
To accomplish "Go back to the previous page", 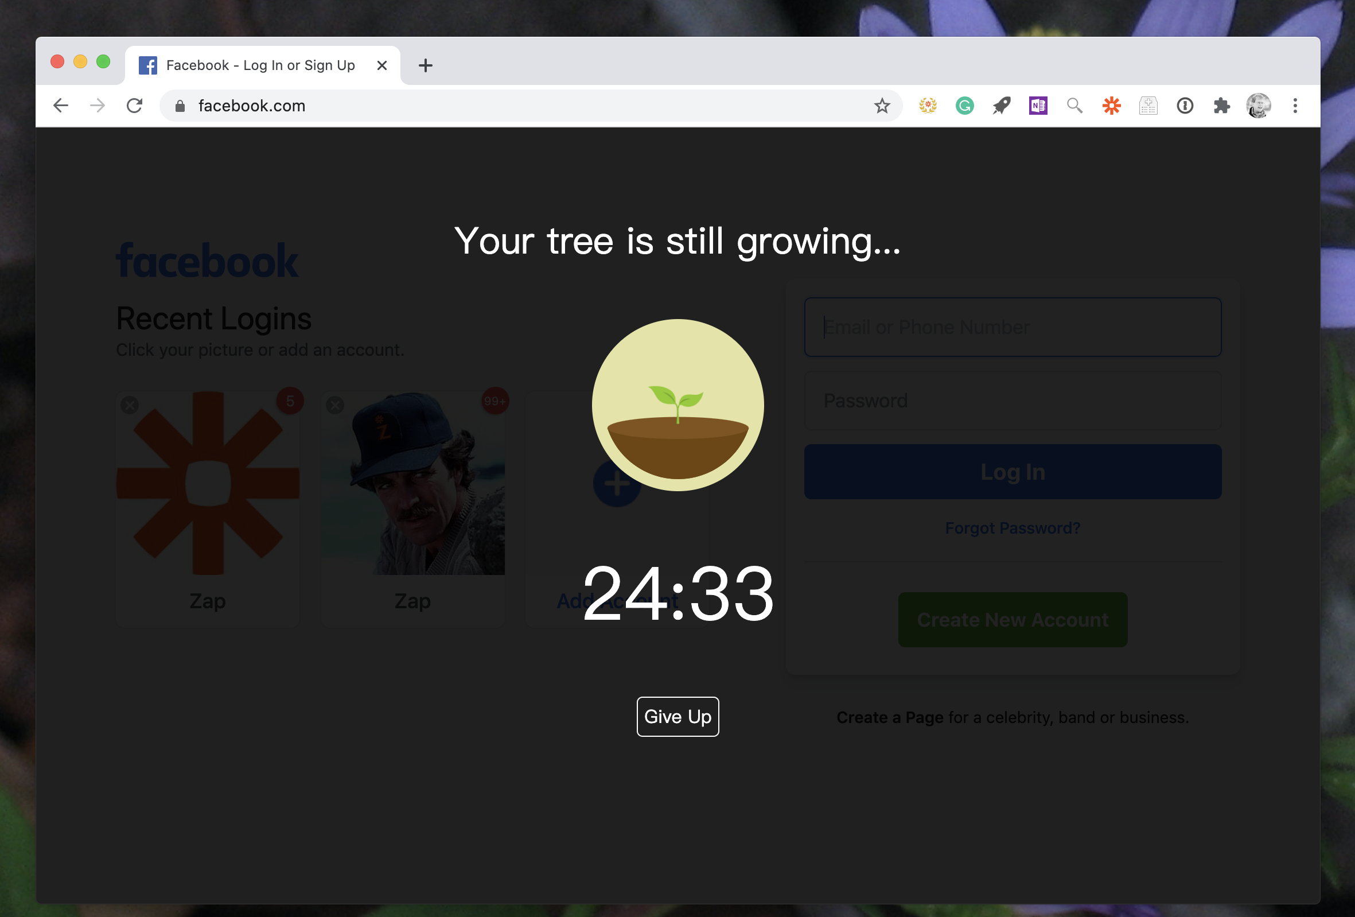I will 61,106.
